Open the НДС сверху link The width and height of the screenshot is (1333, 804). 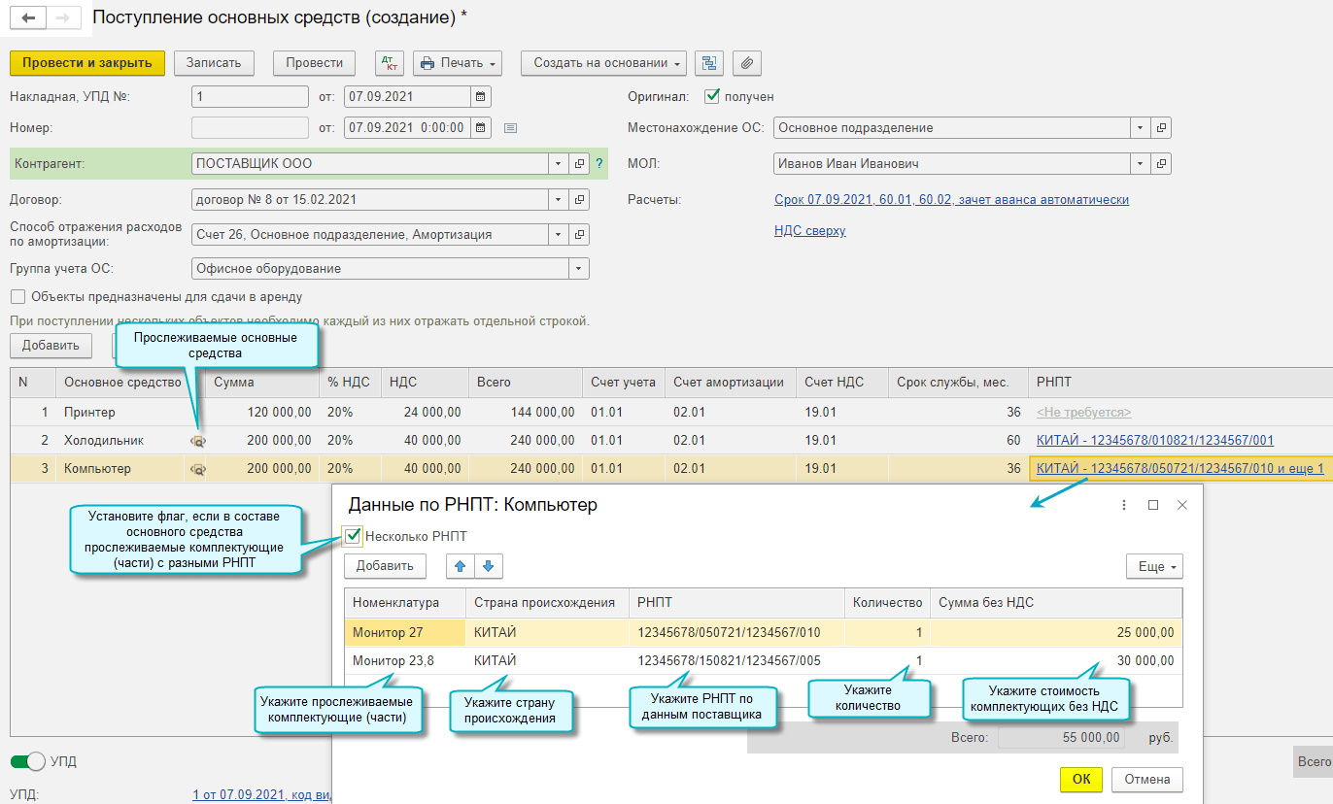point(809,231)
